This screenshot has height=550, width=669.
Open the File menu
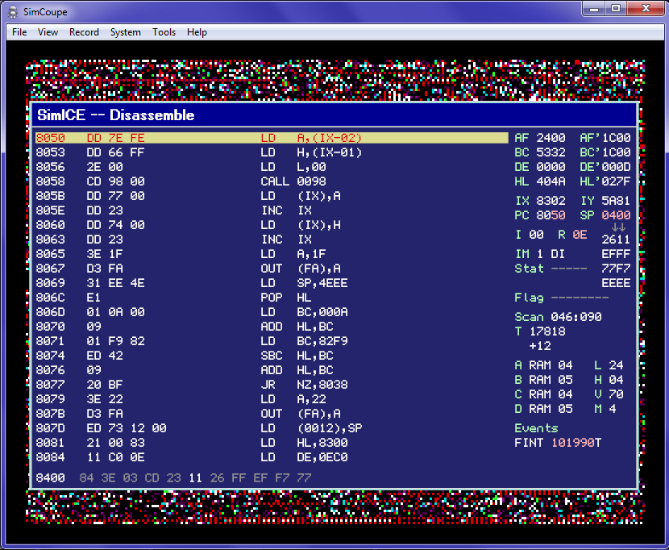point(19,32)
